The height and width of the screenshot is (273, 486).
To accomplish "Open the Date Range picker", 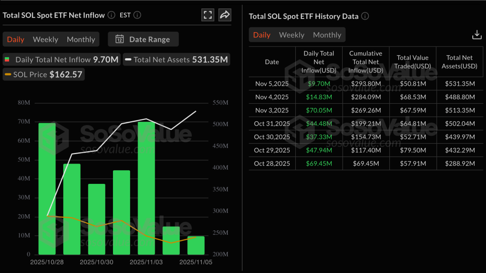I will (x=143, y=39).
